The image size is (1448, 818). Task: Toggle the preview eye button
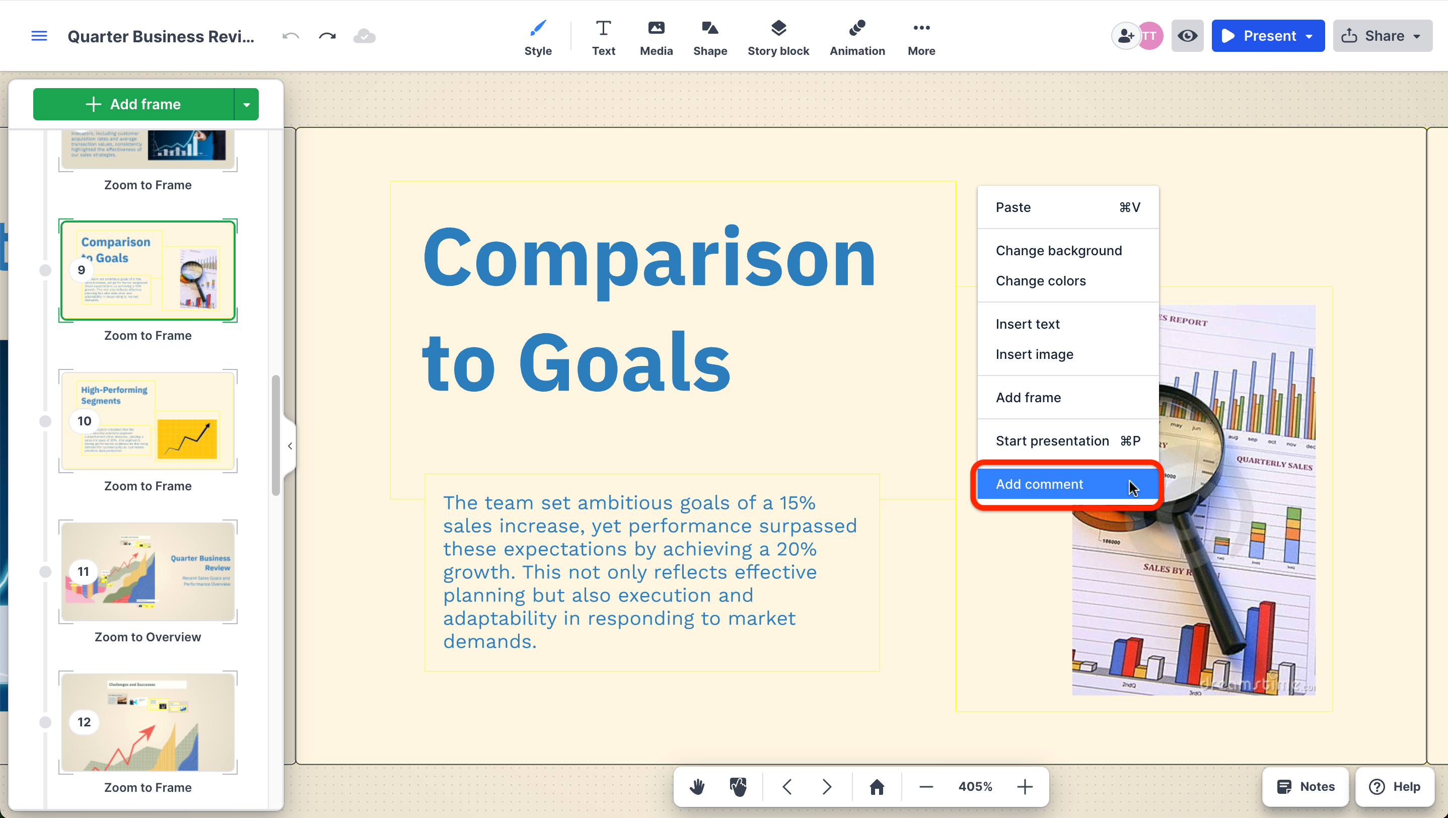(x=1187, y=36)
